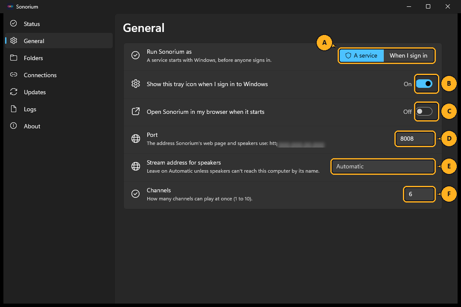Screen dimensions: 461x307
Task: Select General in the sidebar
Action: (59, 41)
